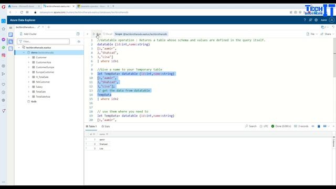Open the Share dropdown menu
Screen dimensions: 336x189
coord(327,34)
